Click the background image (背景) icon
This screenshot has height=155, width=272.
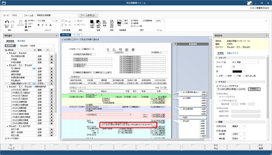tap(119, 22)
